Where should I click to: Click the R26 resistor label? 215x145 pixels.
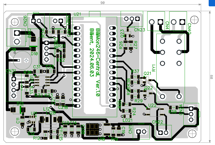pyautogui.click(x=121, y=45)
